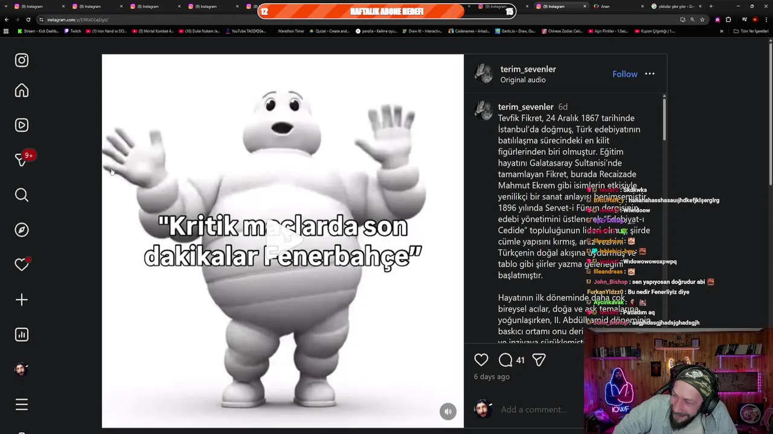The image size is (773, 434).
Task: Switch to the fourth Instagram tab
Action: (x=213, y=6)
